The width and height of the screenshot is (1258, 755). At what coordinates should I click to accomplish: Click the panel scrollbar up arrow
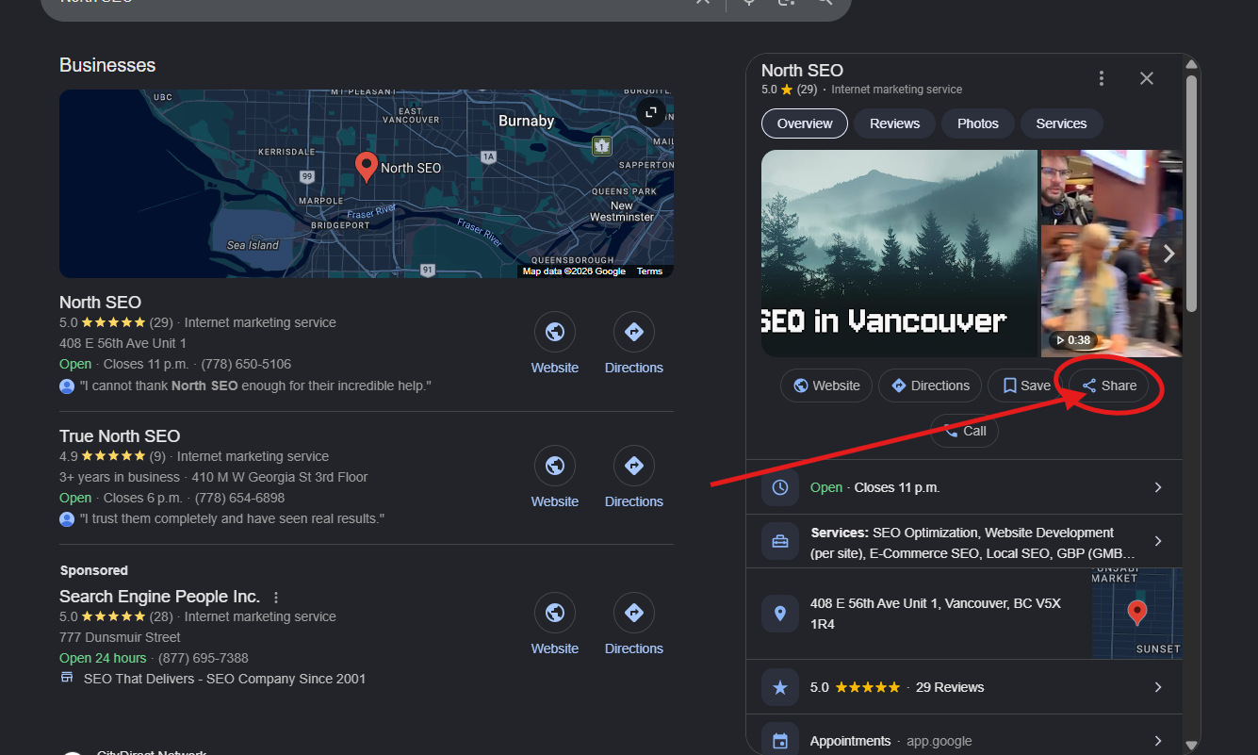1191,65
